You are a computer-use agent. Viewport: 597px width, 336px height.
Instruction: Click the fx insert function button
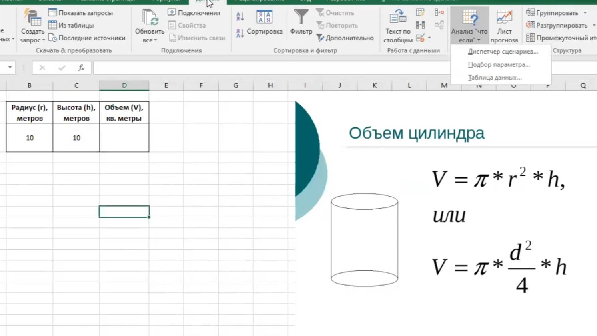pos(81,68)
